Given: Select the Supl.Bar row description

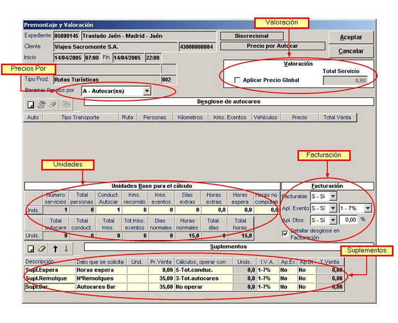Looking at the screenshot, I should click(x=50, y=287).
